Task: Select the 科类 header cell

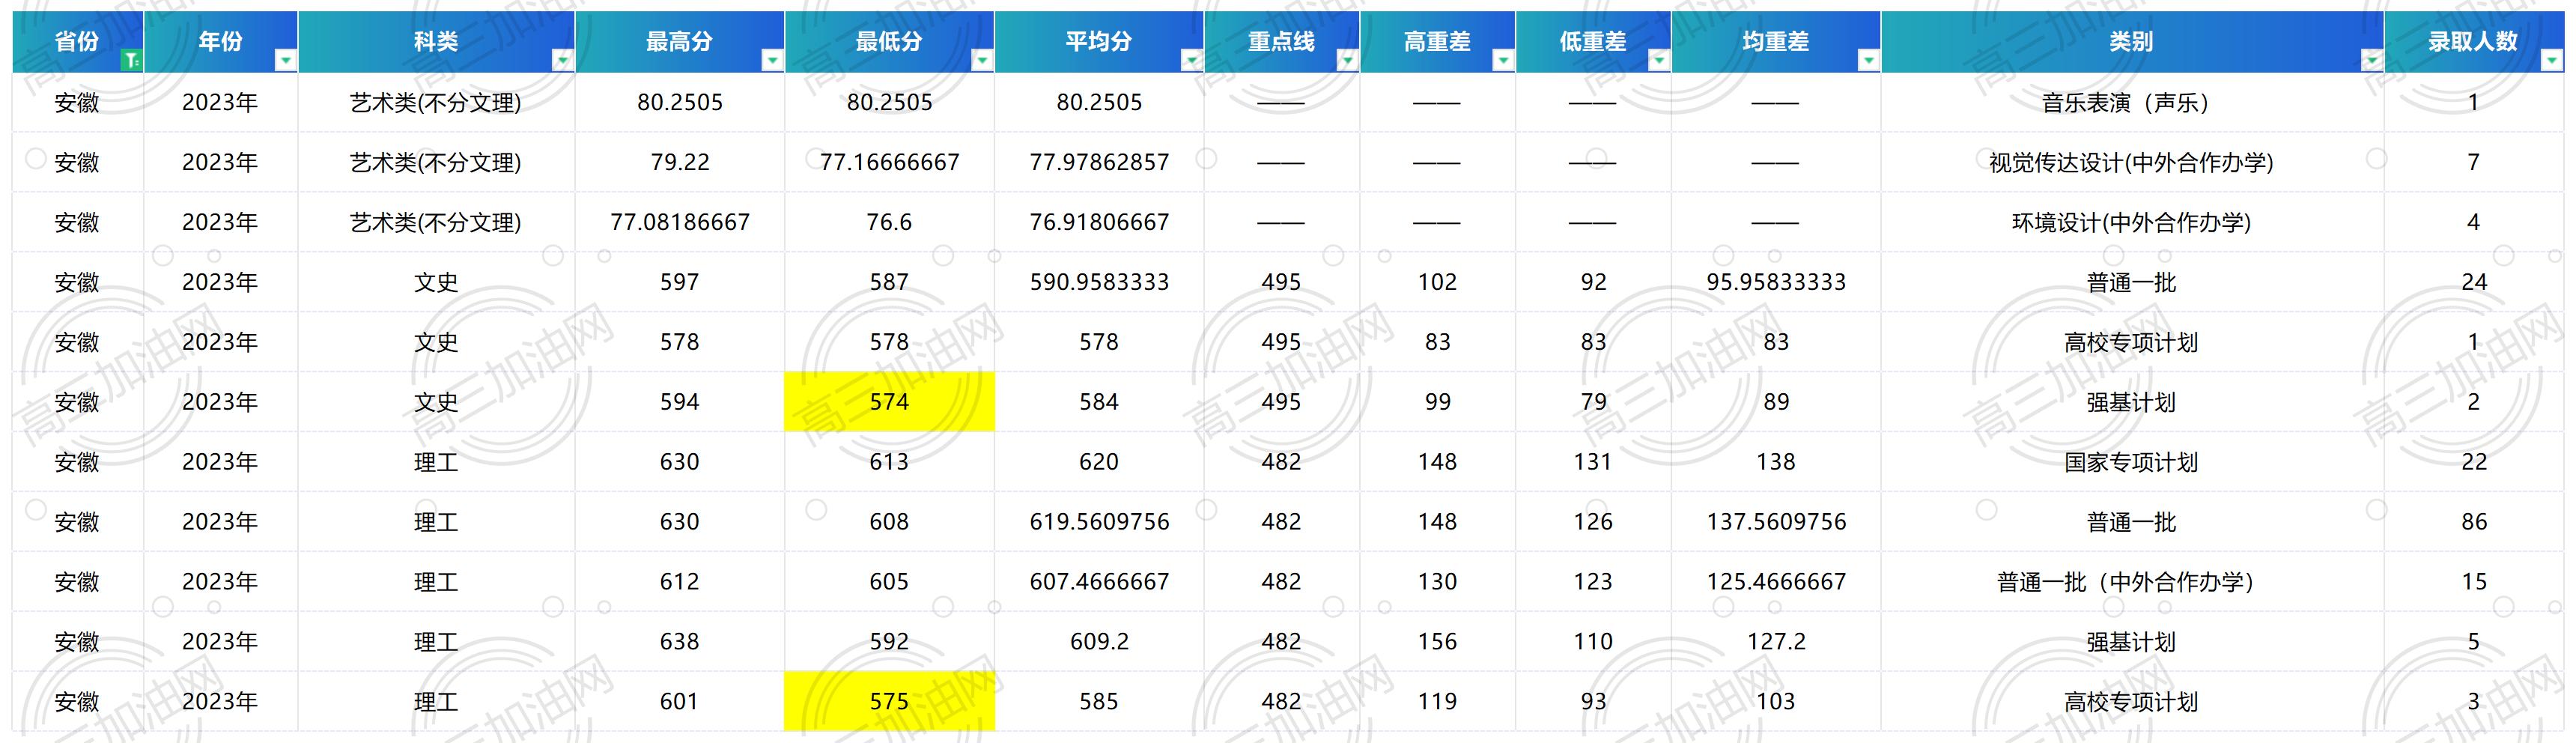Action: click(x=436, y=42)
